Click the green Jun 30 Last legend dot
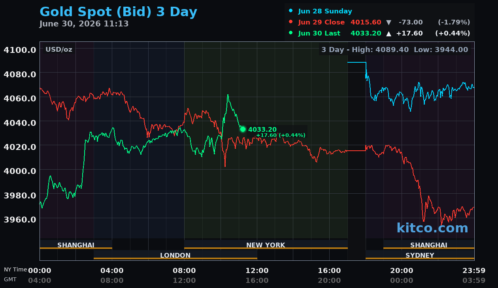The image size is (498, 288). 291,33
